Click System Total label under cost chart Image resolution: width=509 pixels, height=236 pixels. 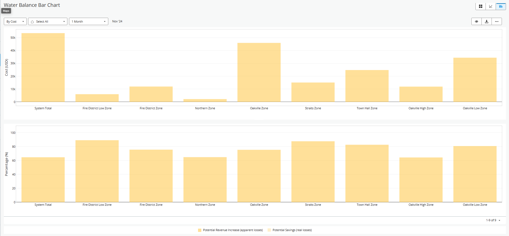(43, 108)
